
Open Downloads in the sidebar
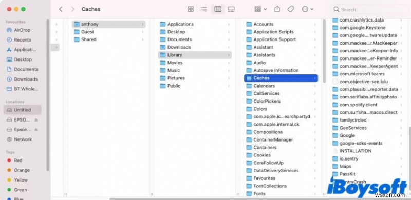22,79
